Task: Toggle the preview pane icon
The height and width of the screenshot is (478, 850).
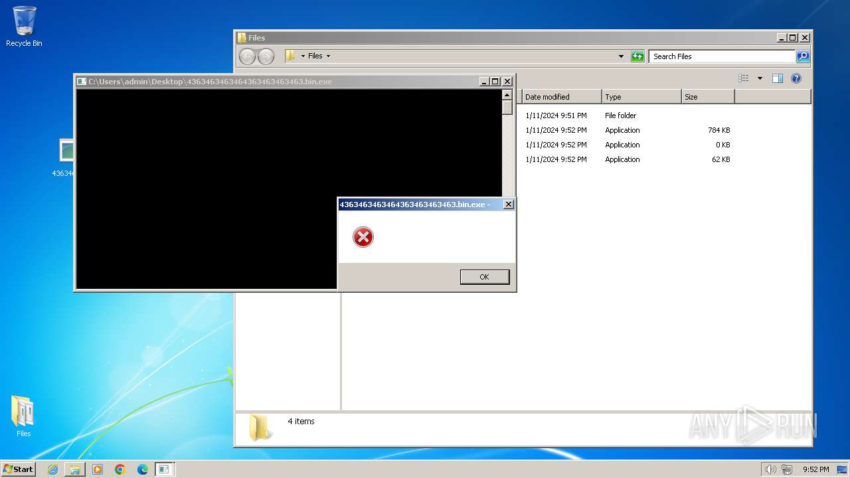Action: pyautogui.click(x=777, y=78)
